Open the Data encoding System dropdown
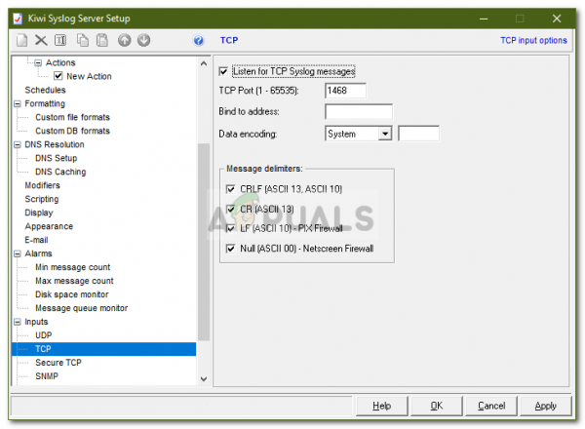This screenshot has height=429, width=585. coord(385,134)
